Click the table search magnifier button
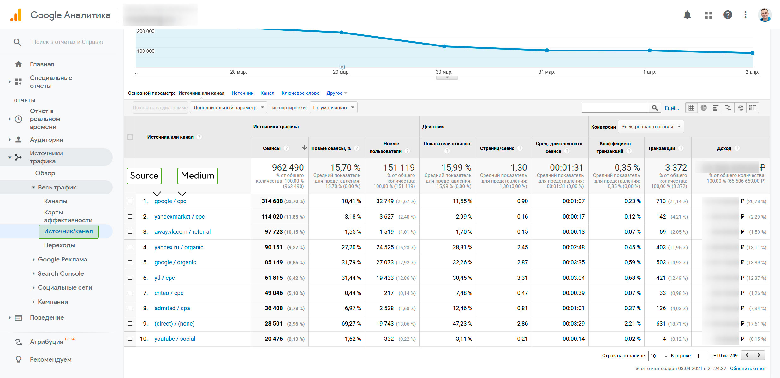This screenshot has height=378, width=780. [655, 108]
